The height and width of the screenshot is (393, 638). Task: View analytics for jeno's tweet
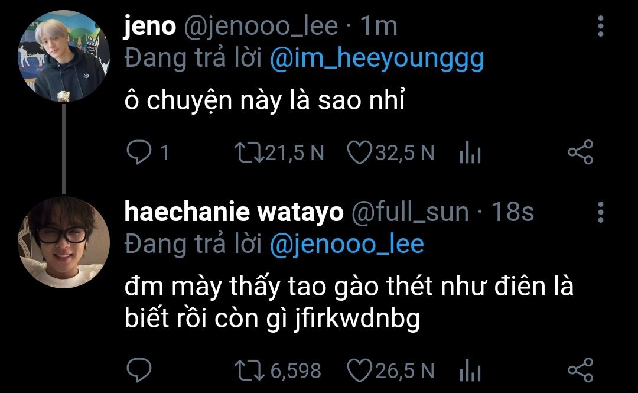(x=470, y=154)
